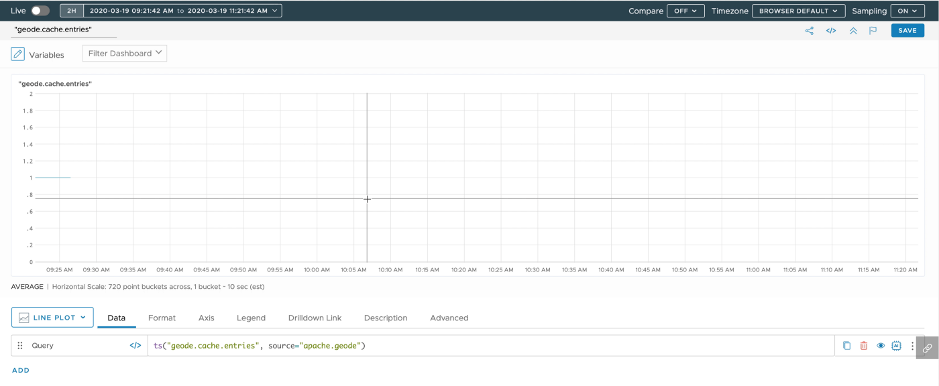View chart source with the code icon
This screenshot has height=386, width=939.
(x=831, y=30)
